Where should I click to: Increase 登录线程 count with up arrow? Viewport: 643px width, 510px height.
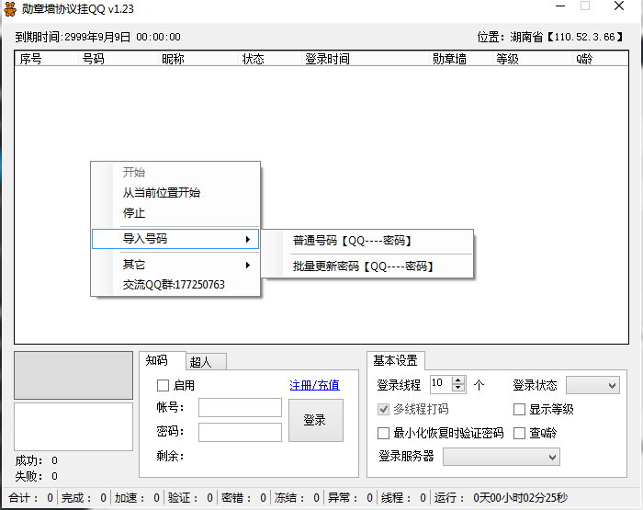458,380
